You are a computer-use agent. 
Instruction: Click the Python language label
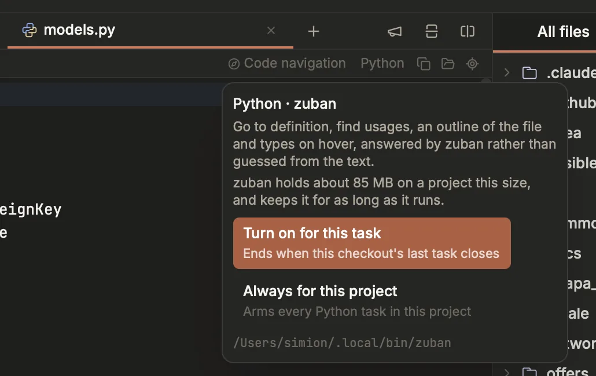click(x=382, y=64)
